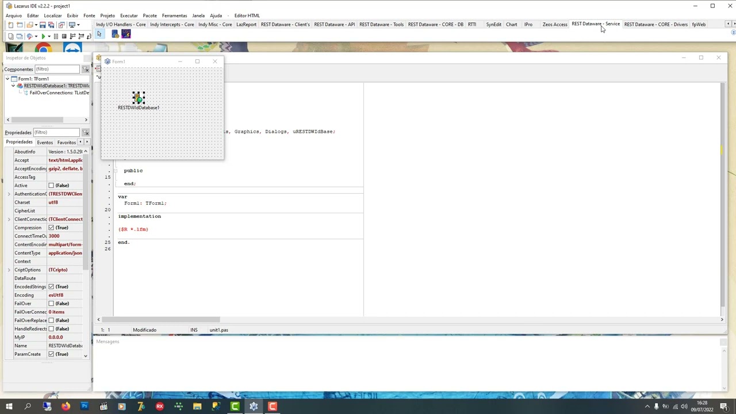This screenshot has width=736, height=414.
Task: Toggle the ParamCreate property checkbox
Action: coord(51,354)
